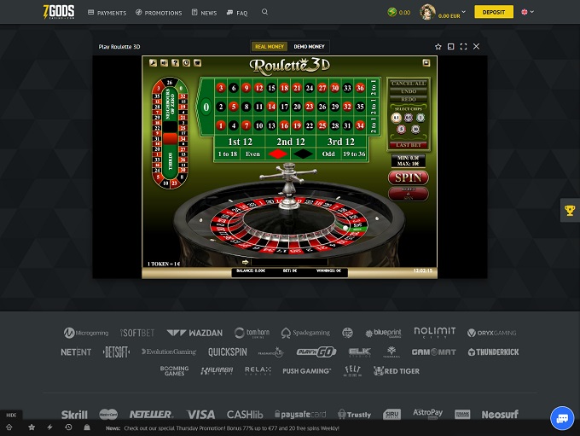Open the Promotions menu item

(x=159, y=13)
